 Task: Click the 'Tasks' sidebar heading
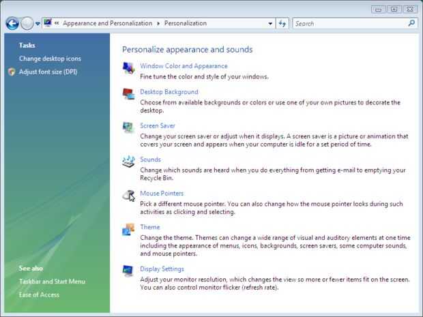click(x=27, y=45)
